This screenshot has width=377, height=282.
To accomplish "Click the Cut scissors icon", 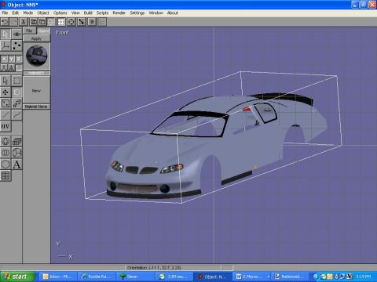I will 24,22.
